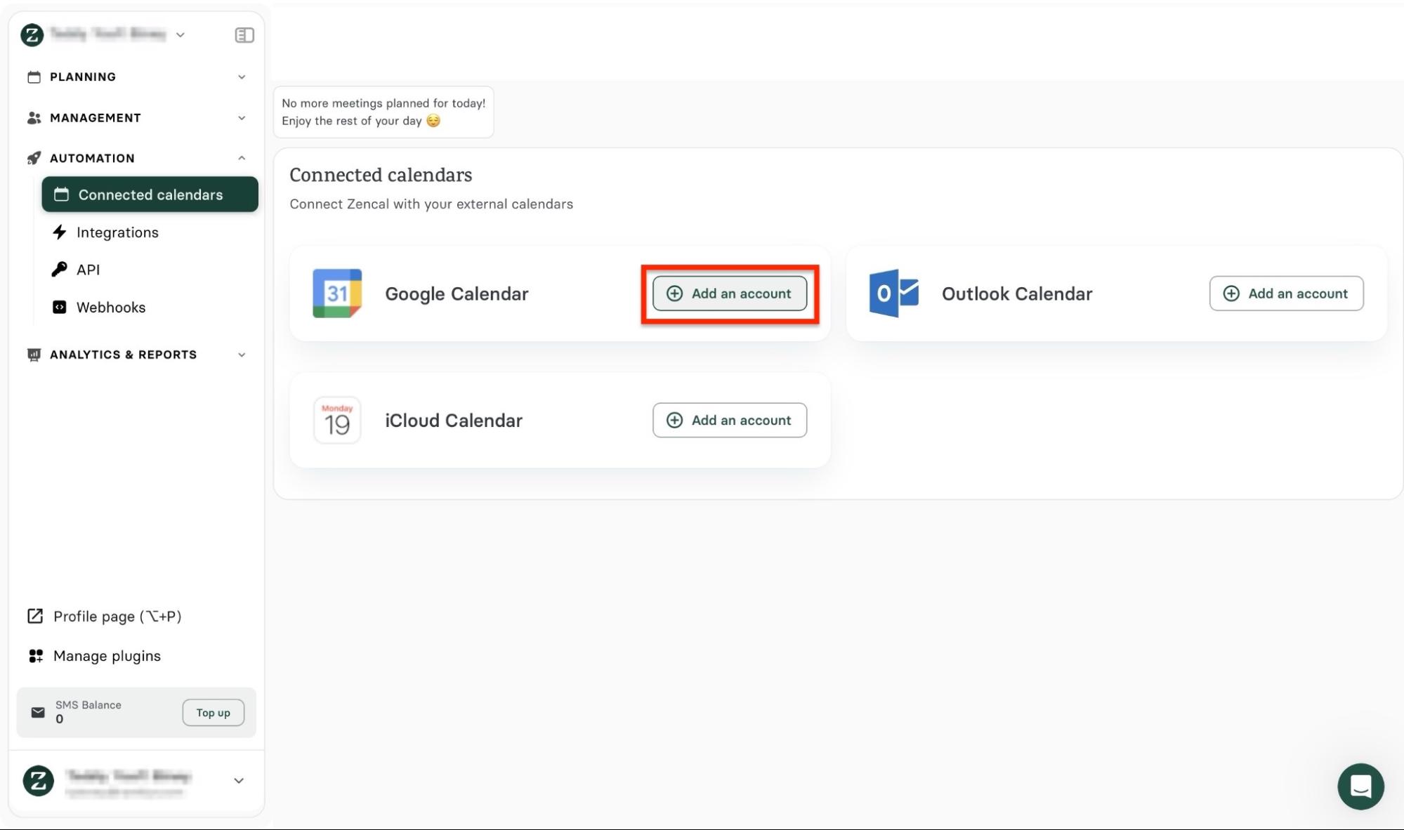1404x830 pixels.
Task: Open the Integrations menu item
Action: (117, 232)
